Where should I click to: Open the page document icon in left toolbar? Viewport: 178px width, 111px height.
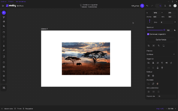pyautogui.click(x=4, y=56)
